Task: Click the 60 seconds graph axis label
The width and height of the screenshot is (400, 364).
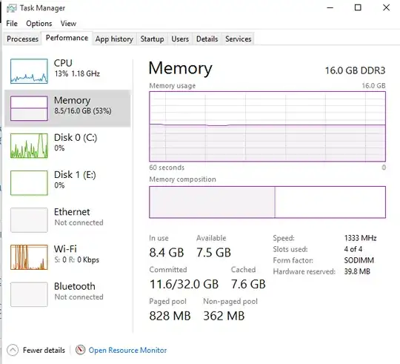Action: click(x=167, y=168)
